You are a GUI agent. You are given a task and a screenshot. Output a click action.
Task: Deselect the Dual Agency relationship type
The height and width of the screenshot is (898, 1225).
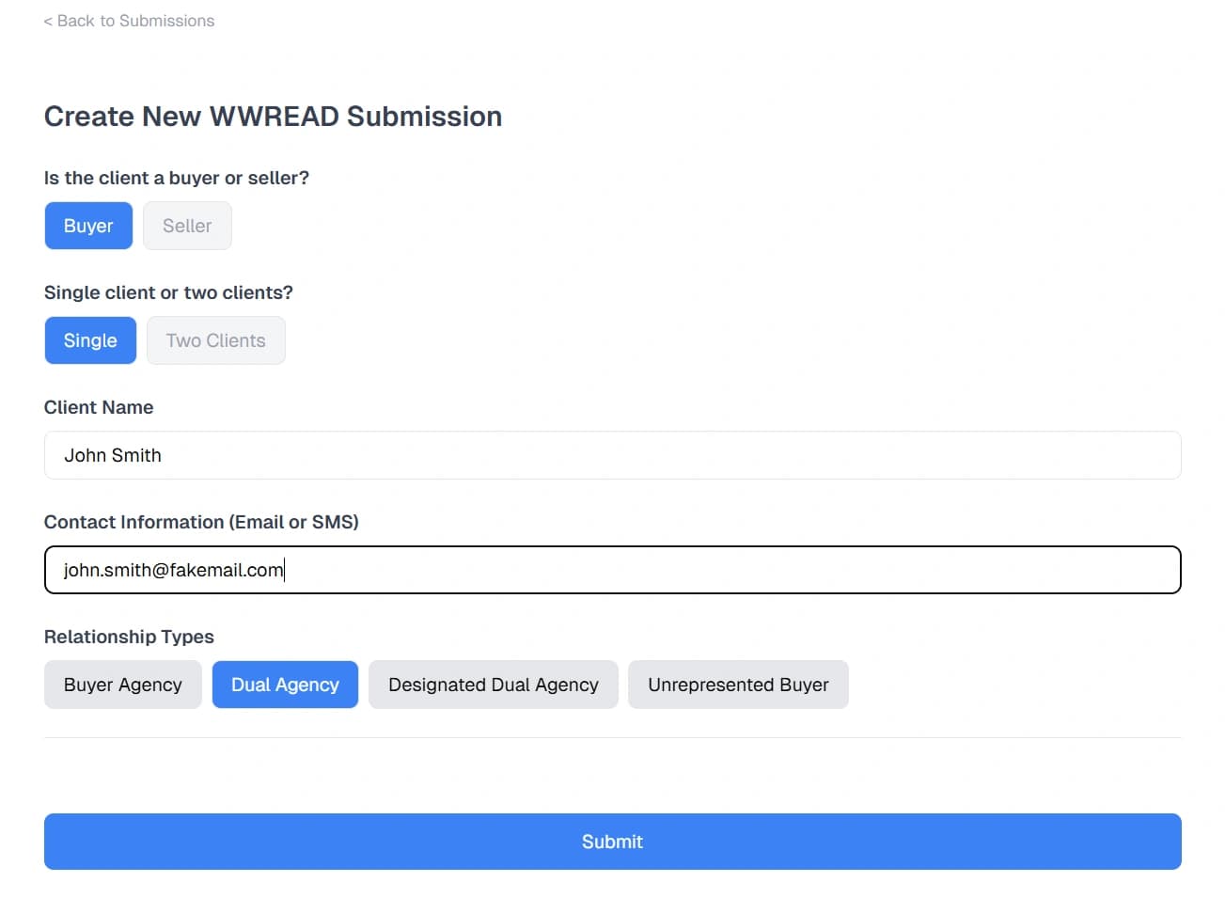tap(285, 685)
